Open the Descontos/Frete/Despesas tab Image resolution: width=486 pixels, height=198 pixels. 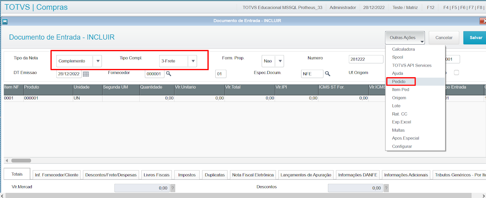pyautogui.click(x=111, y=175)
